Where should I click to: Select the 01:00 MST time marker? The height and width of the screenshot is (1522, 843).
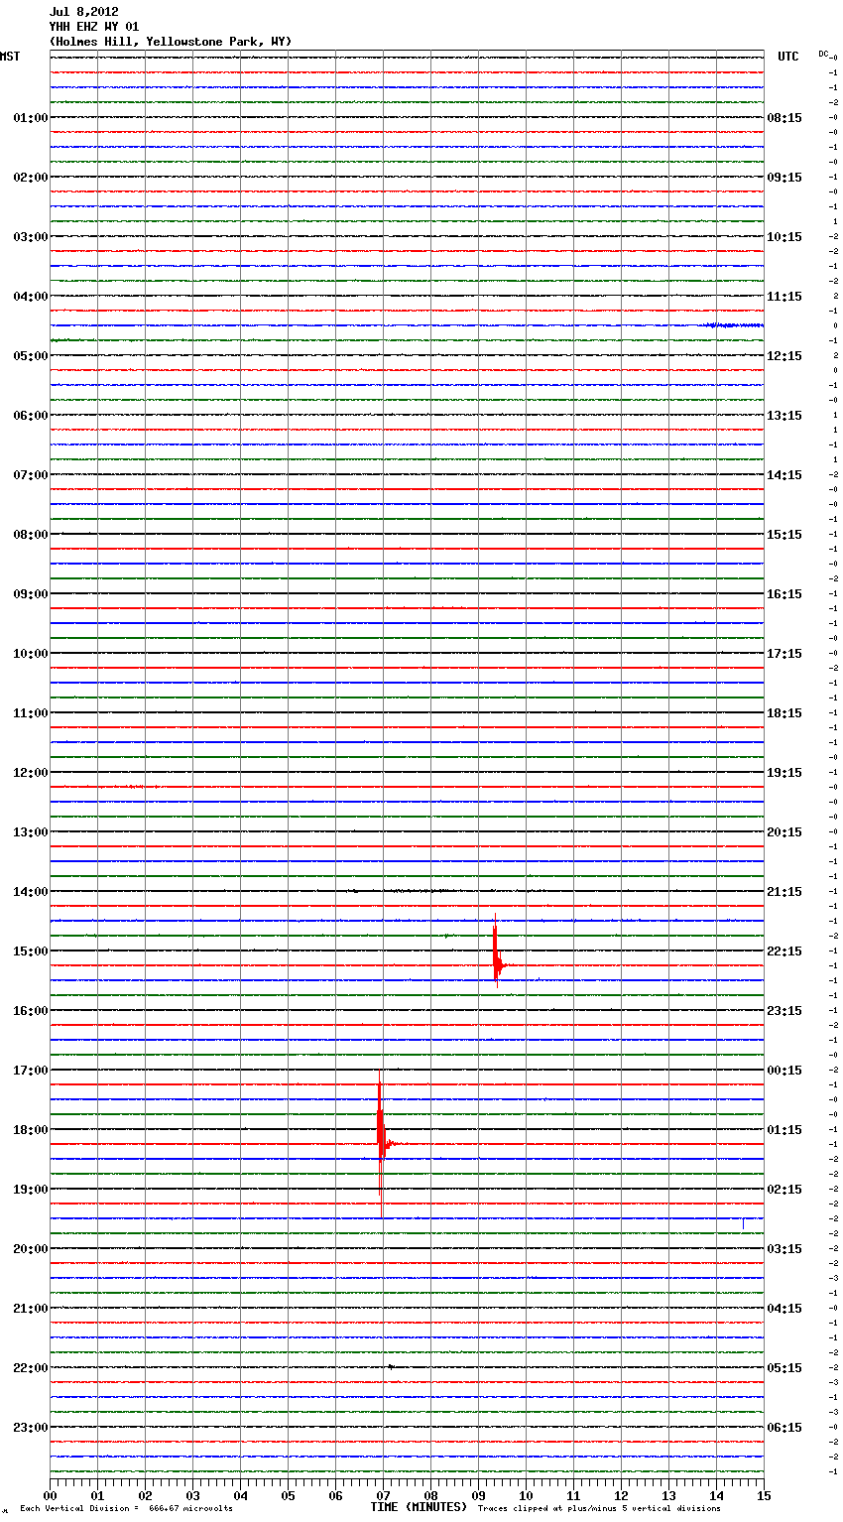point(30,118)
